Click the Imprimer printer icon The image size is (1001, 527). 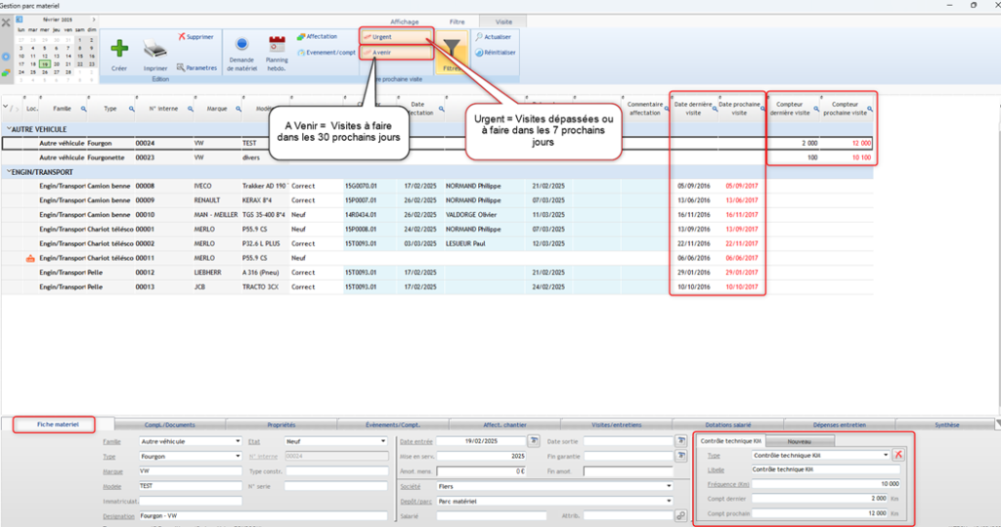click(155, 49)
